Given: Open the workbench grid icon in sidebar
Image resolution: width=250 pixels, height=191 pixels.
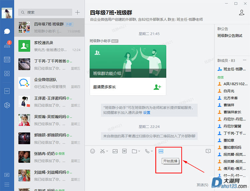Looking at the screenshot, I should click(x=7, y=73).
